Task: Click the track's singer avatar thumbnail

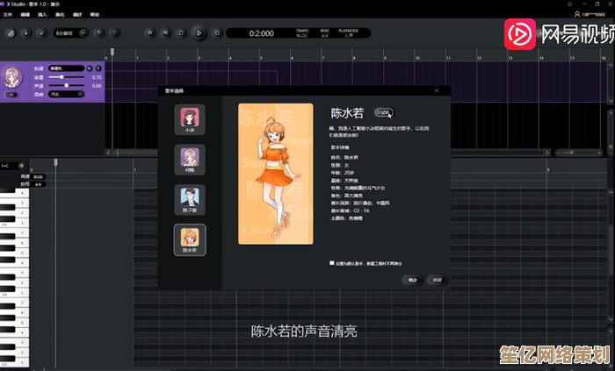Action: pos(13,77)
